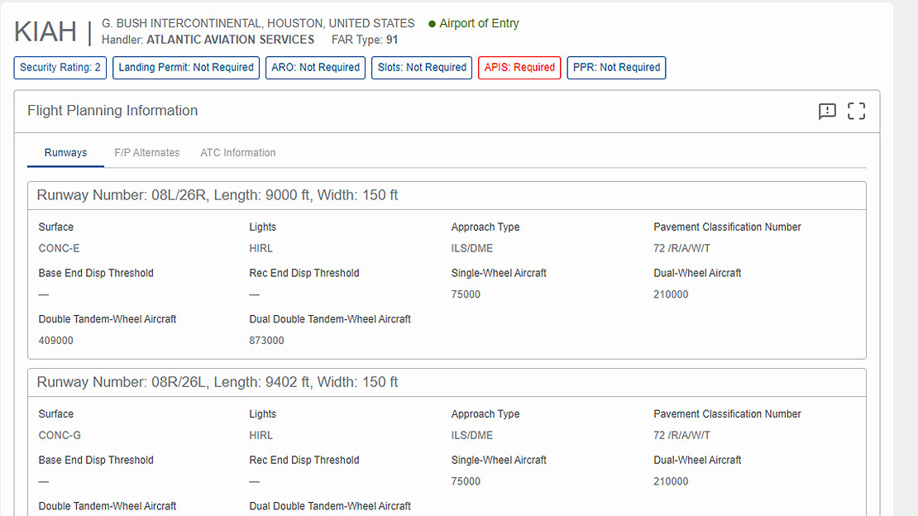Click the Airport of Entry label
This screenshot has height=516, width=918.
click(x=479, y=24)
